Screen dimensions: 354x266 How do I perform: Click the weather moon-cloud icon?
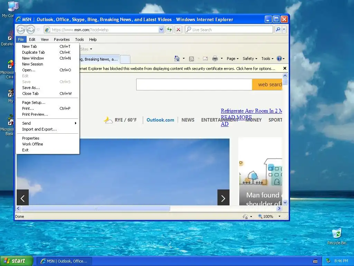tap(108, 120)
